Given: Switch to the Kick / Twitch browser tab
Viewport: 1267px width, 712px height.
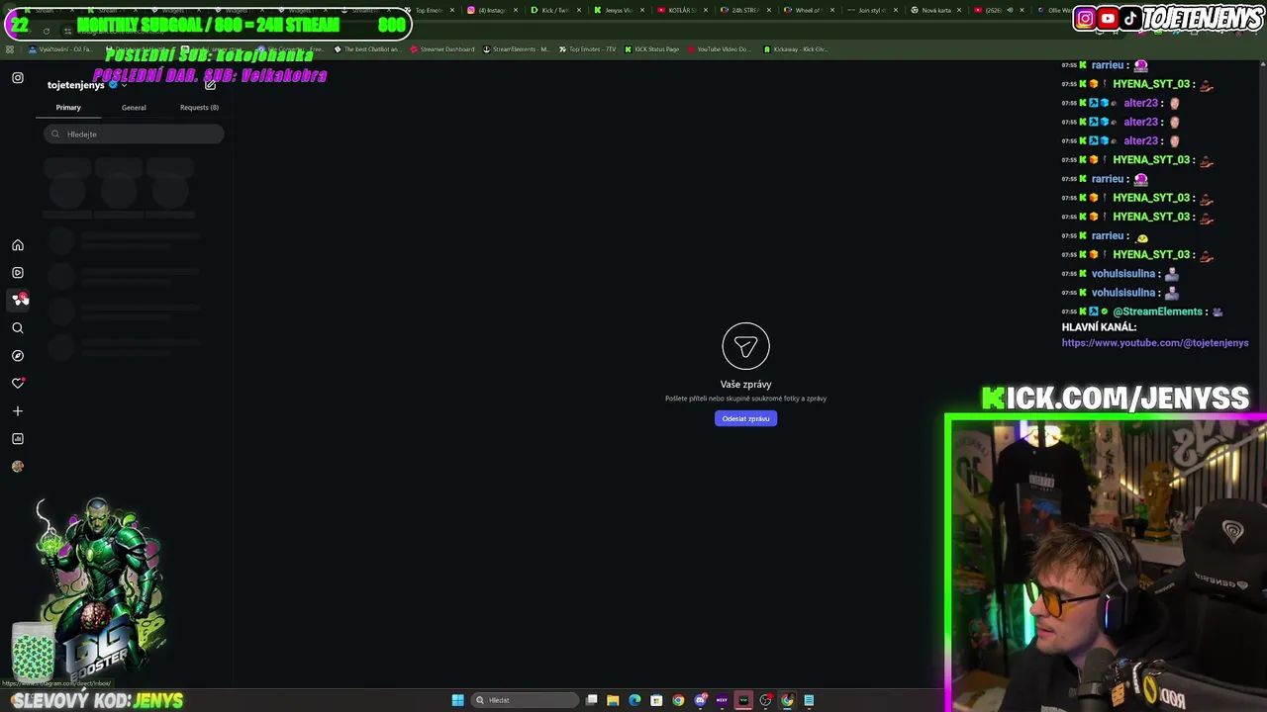Looking at the screenshot, I should (554, 10).
